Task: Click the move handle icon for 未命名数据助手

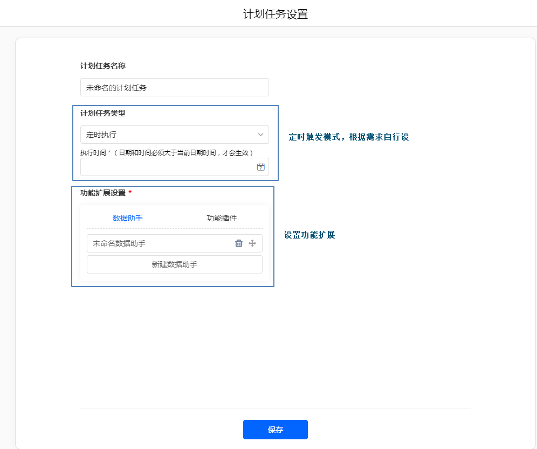Action: pyautogui.click(x=252, y=243)
